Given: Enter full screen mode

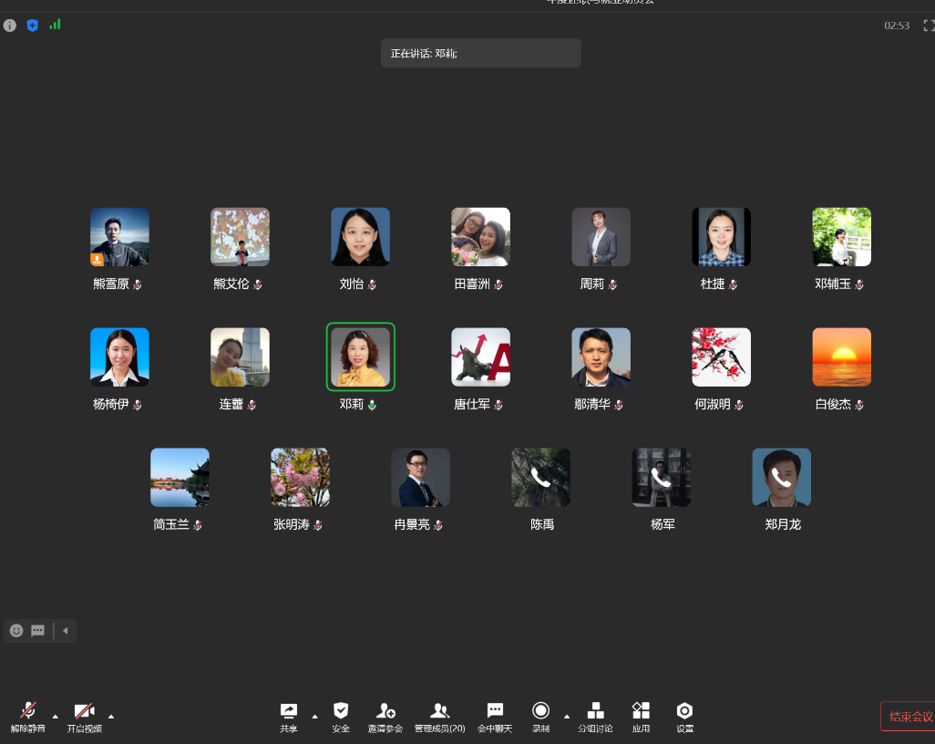Looking at the screenshot, I should (x=928, y=26).
